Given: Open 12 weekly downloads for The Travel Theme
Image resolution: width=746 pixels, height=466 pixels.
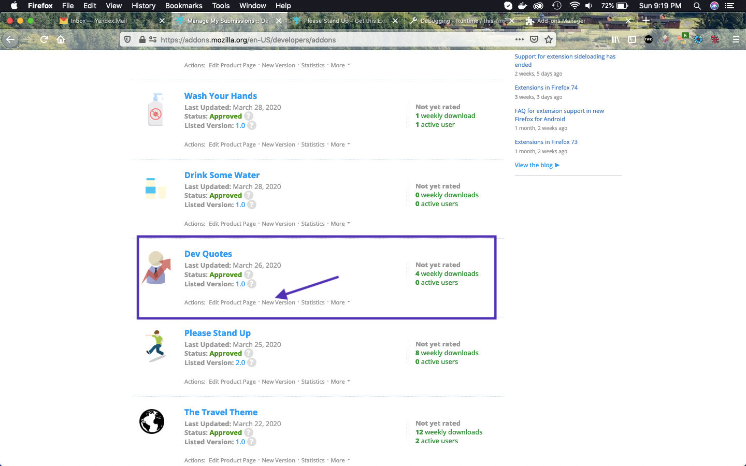Looking at the screenshot, I should point(449,432).
